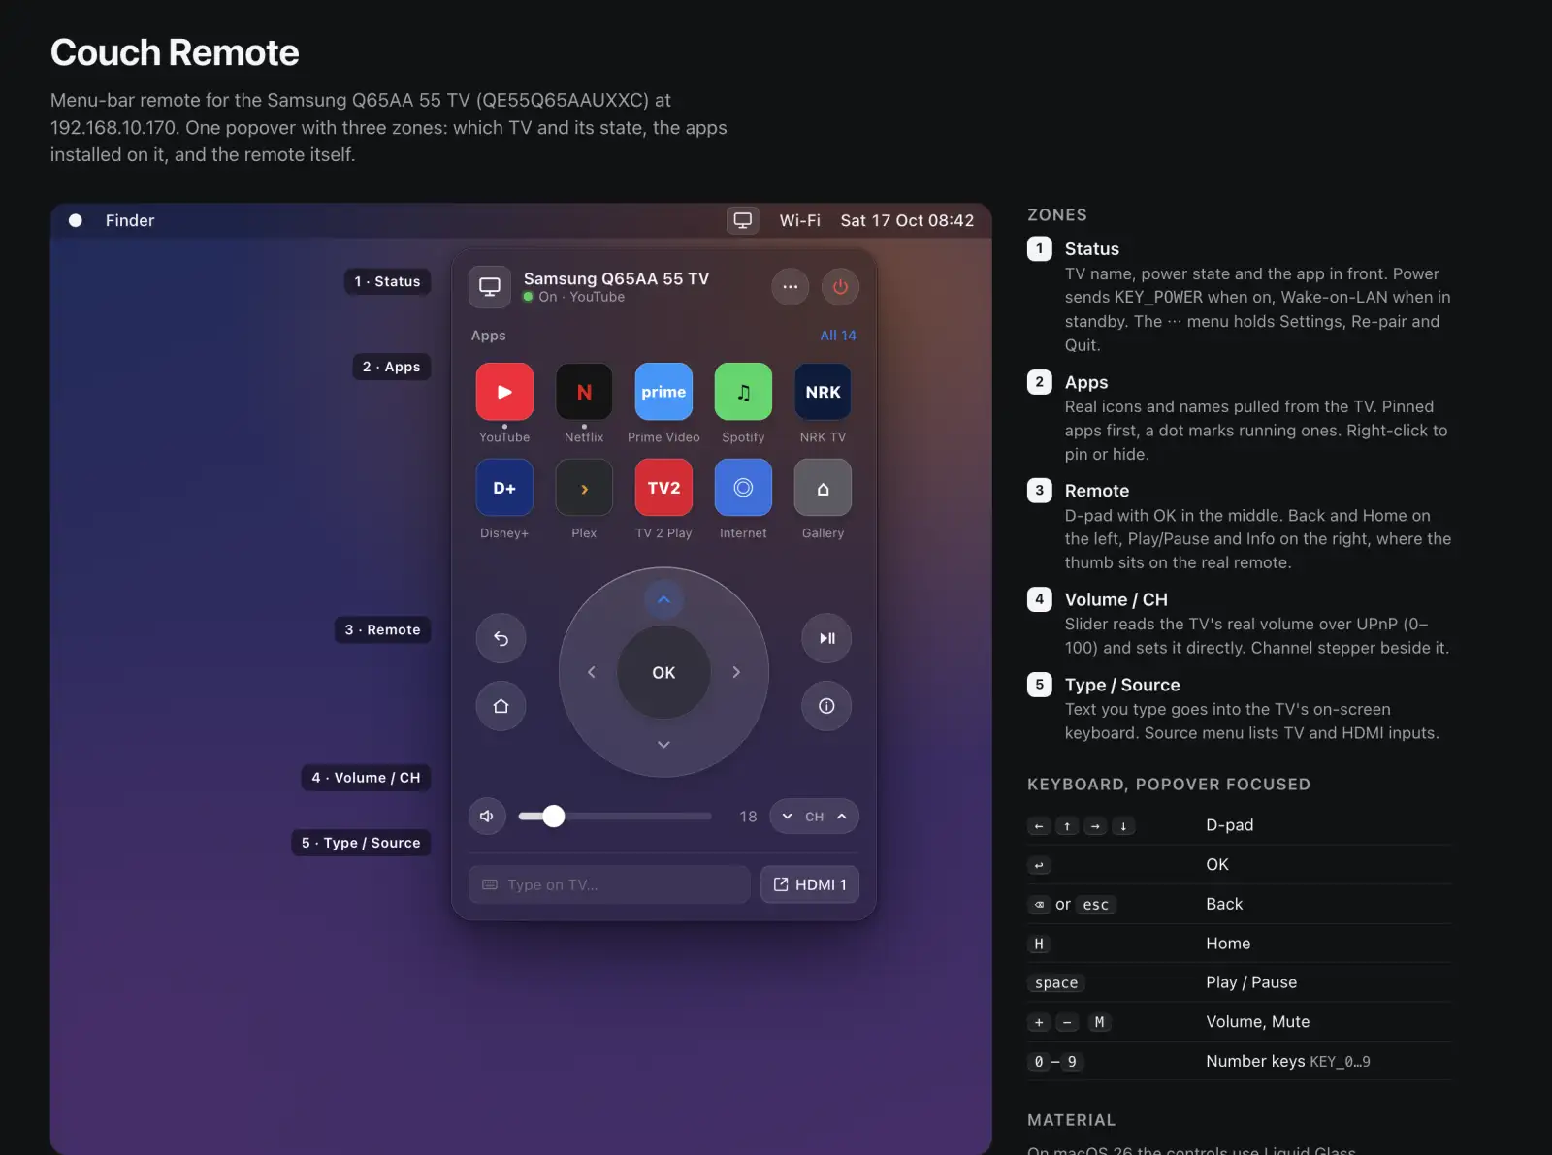This screenshot has height=1155, width=1552.
Task: Click the Home button on the remote
Action: coord(501,706)
